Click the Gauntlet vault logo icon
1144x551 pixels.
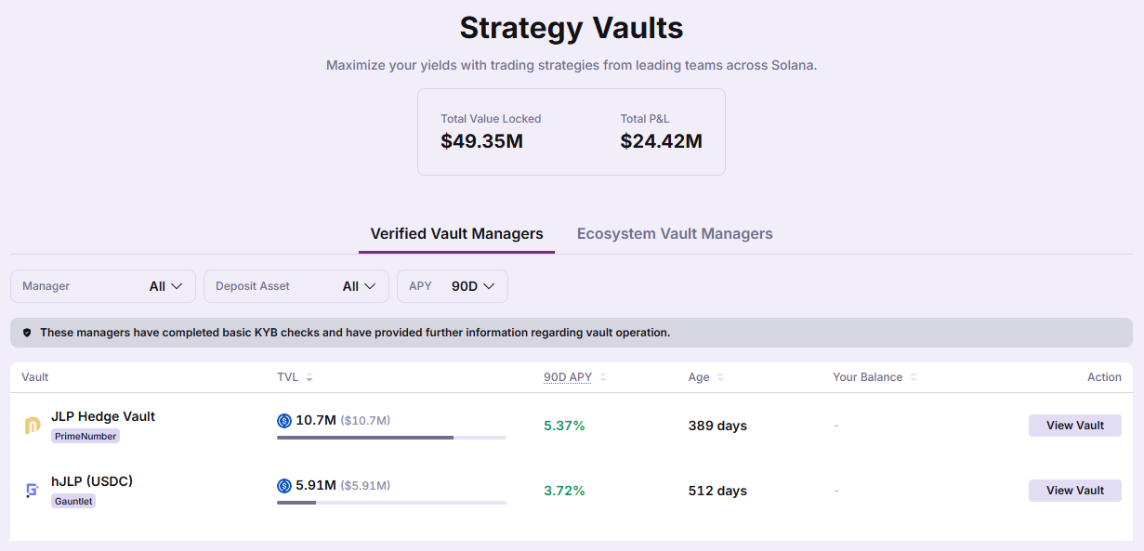coord(32,491)
